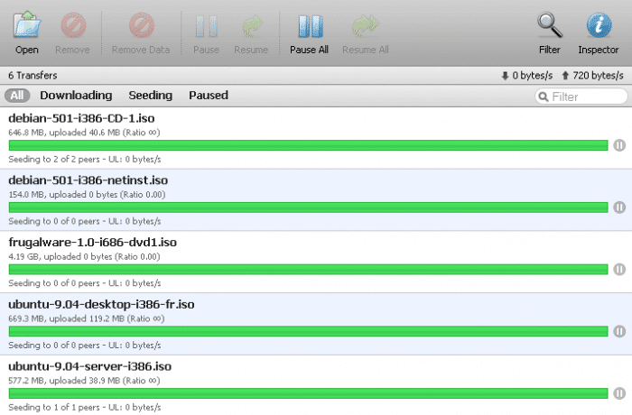This screenshot has width=632, height=415.
Task: Switch to the Seeding filter tab
Action: [x=151, y=96]
